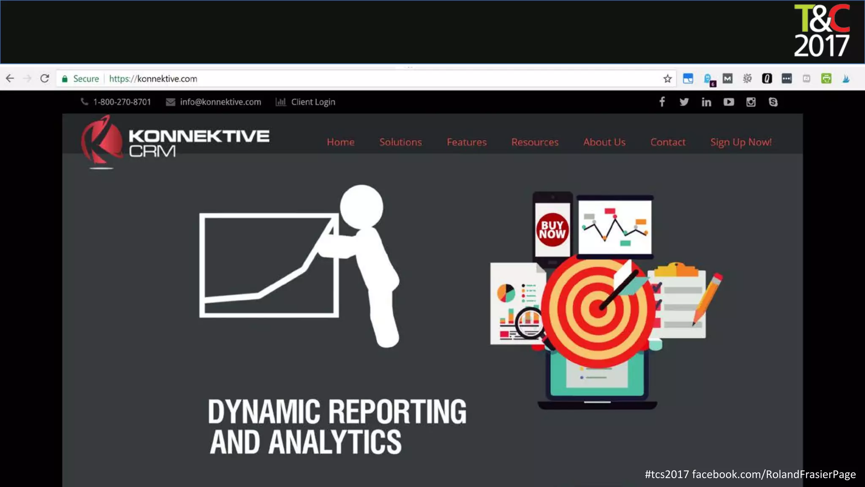Open the Client Login link
The height and width of the screenshot is (487, 865).
[x=313, y=102]
